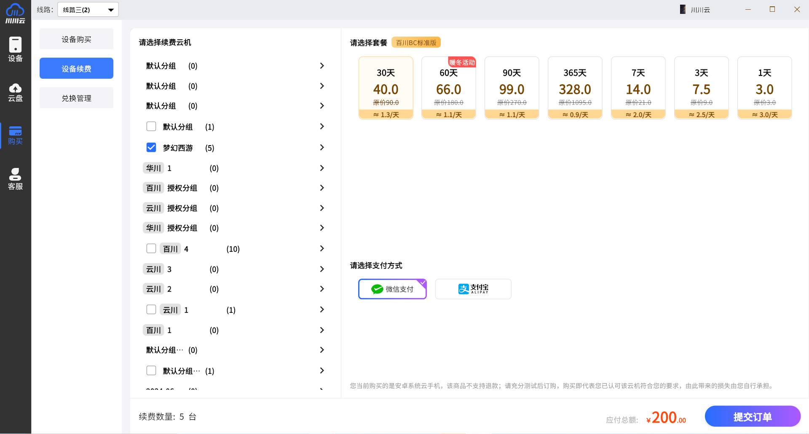Click the 百川BC标准版 orange tag

click(416, 43)
